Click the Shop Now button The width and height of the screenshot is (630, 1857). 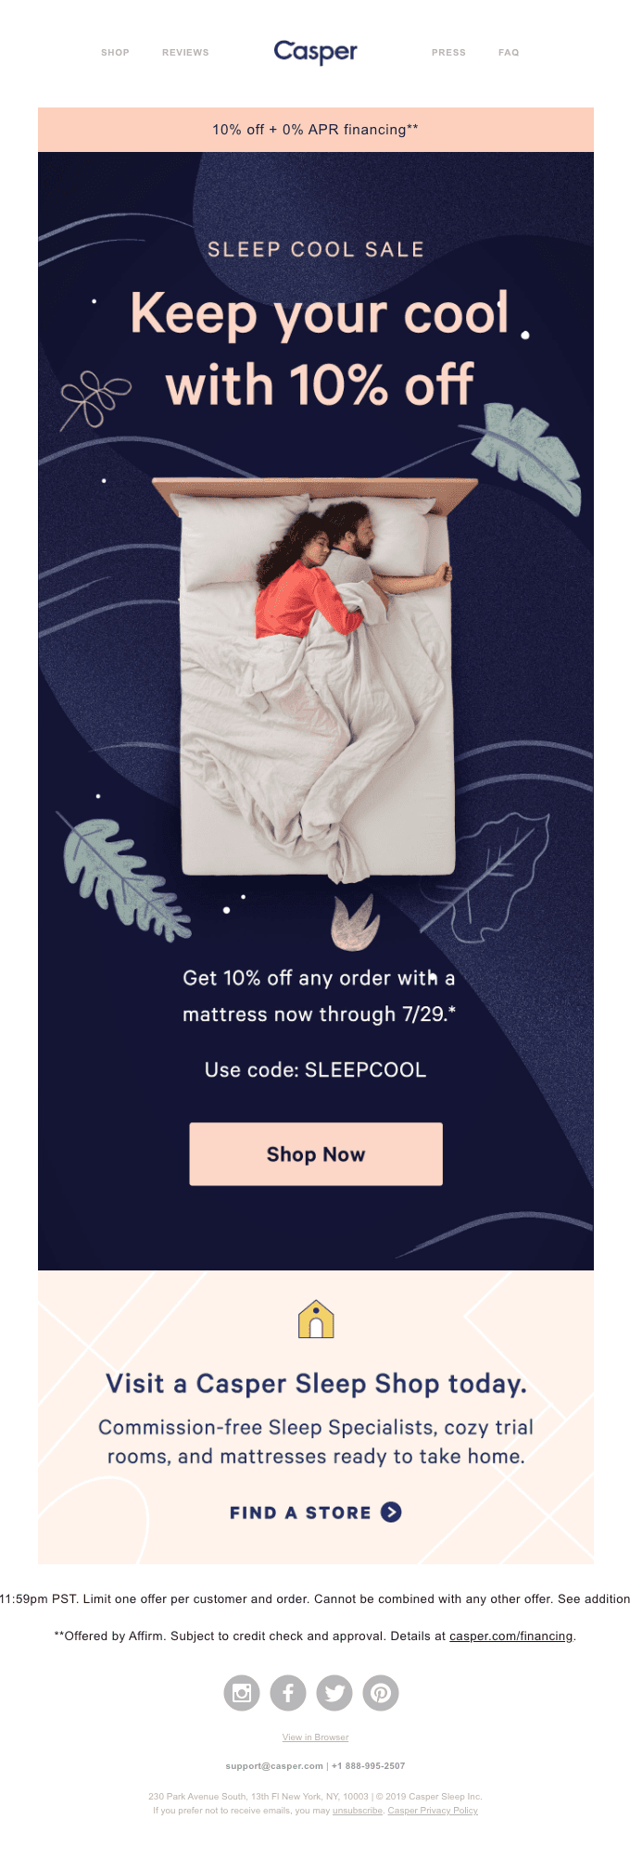[x=316, y=1154]
